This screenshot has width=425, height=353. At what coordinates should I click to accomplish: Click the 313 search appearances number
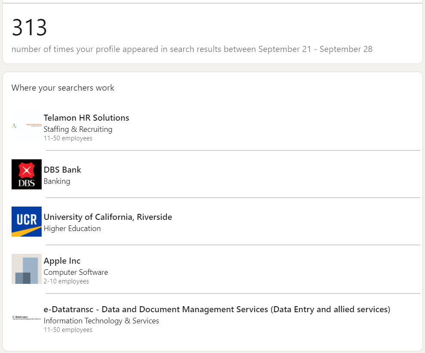click(29, 27)
